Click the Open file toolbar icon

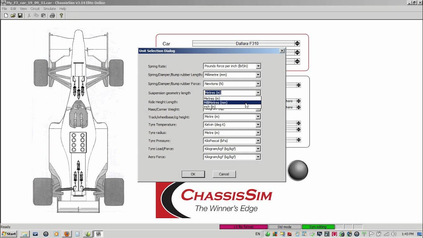point(13,16)
